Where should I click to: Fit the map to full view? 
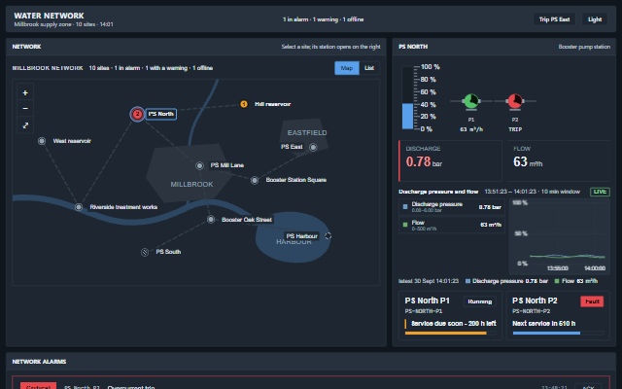25,125
